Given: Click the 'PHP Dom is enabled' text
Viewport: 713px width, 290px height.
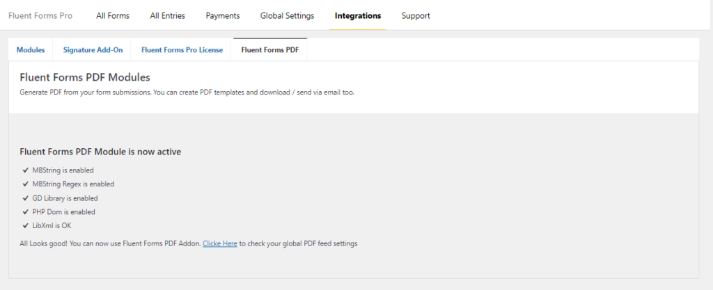Looking at the screenshot, I should click(x=63, y=212).
